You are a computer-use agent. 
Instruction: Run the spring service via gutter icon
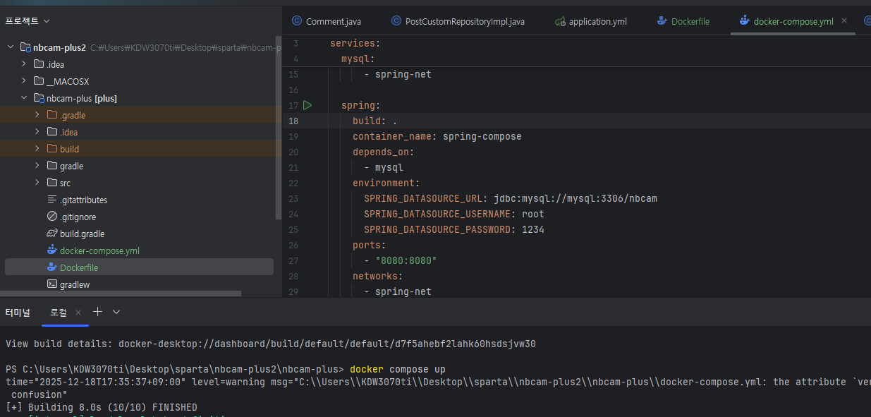point(307,105)
